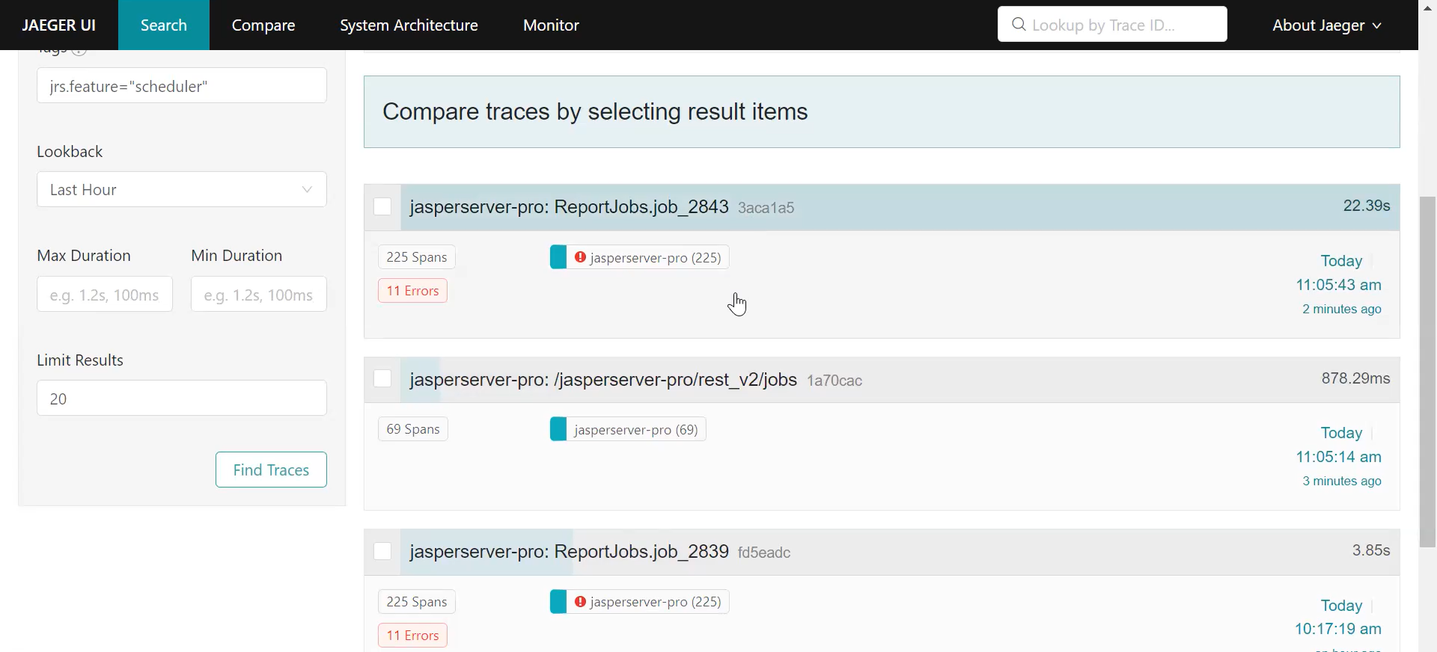Image resolution: width=1437 pixels, height=652 pixels.
Task: Click the 11:05:43 am timestamp
Action: point(1338,285)
